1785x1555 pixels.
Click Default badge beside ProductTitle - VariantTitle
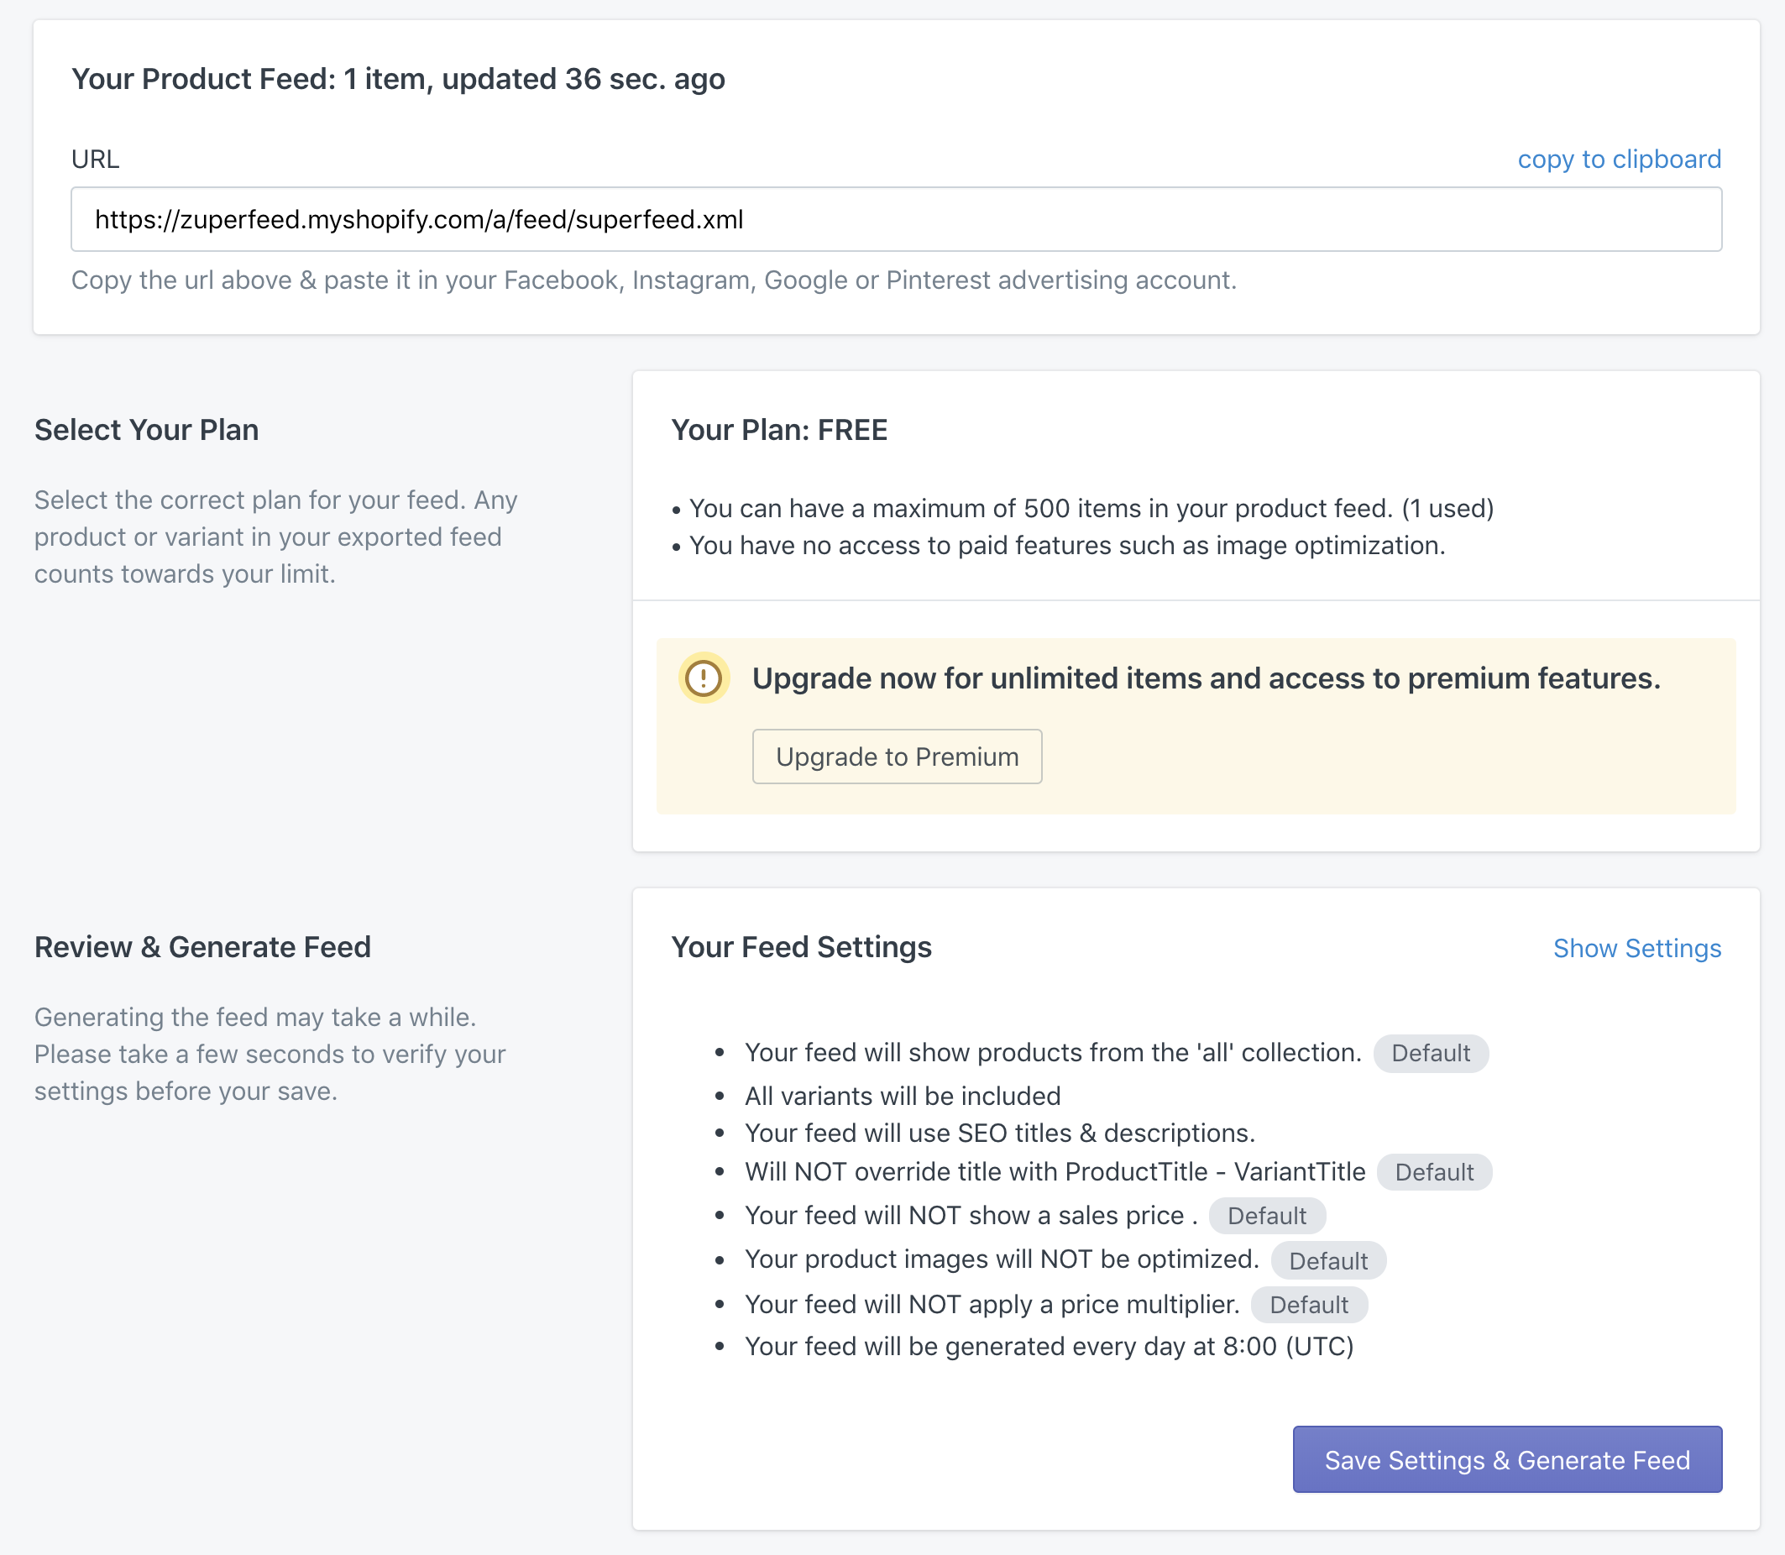pos(1433,1172)
